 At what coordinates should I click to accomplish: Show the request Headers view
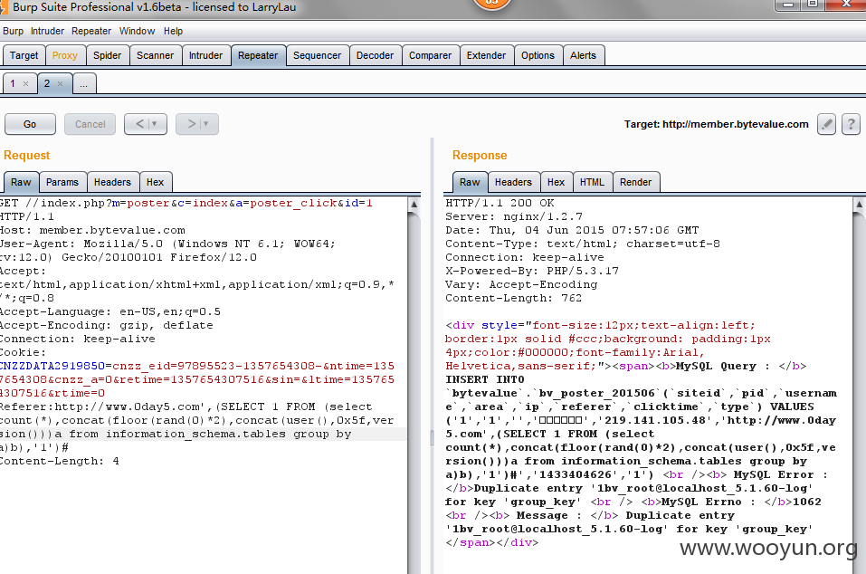click(x=112, y=182)
